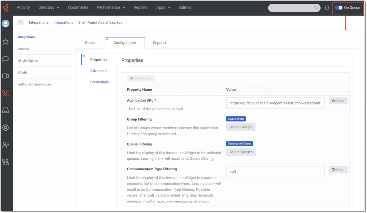Click the Select Groups button

241,127
